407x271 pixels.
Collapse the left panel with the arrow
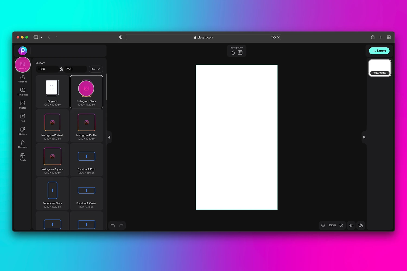point(109,137)
